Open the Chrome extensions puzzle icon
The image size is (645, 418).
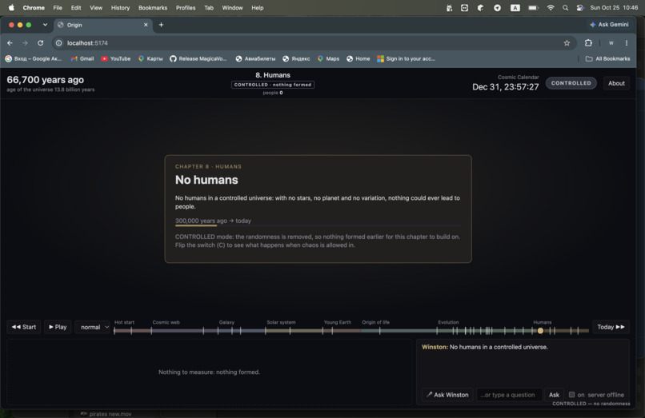point(588,42)
